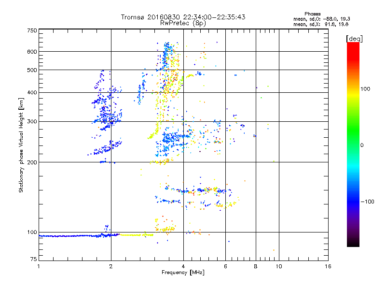Image resolution: width=386 pixels, height=290 pixels.
Task: Click the colorbar tick label '100'
Action: point(365,89)
